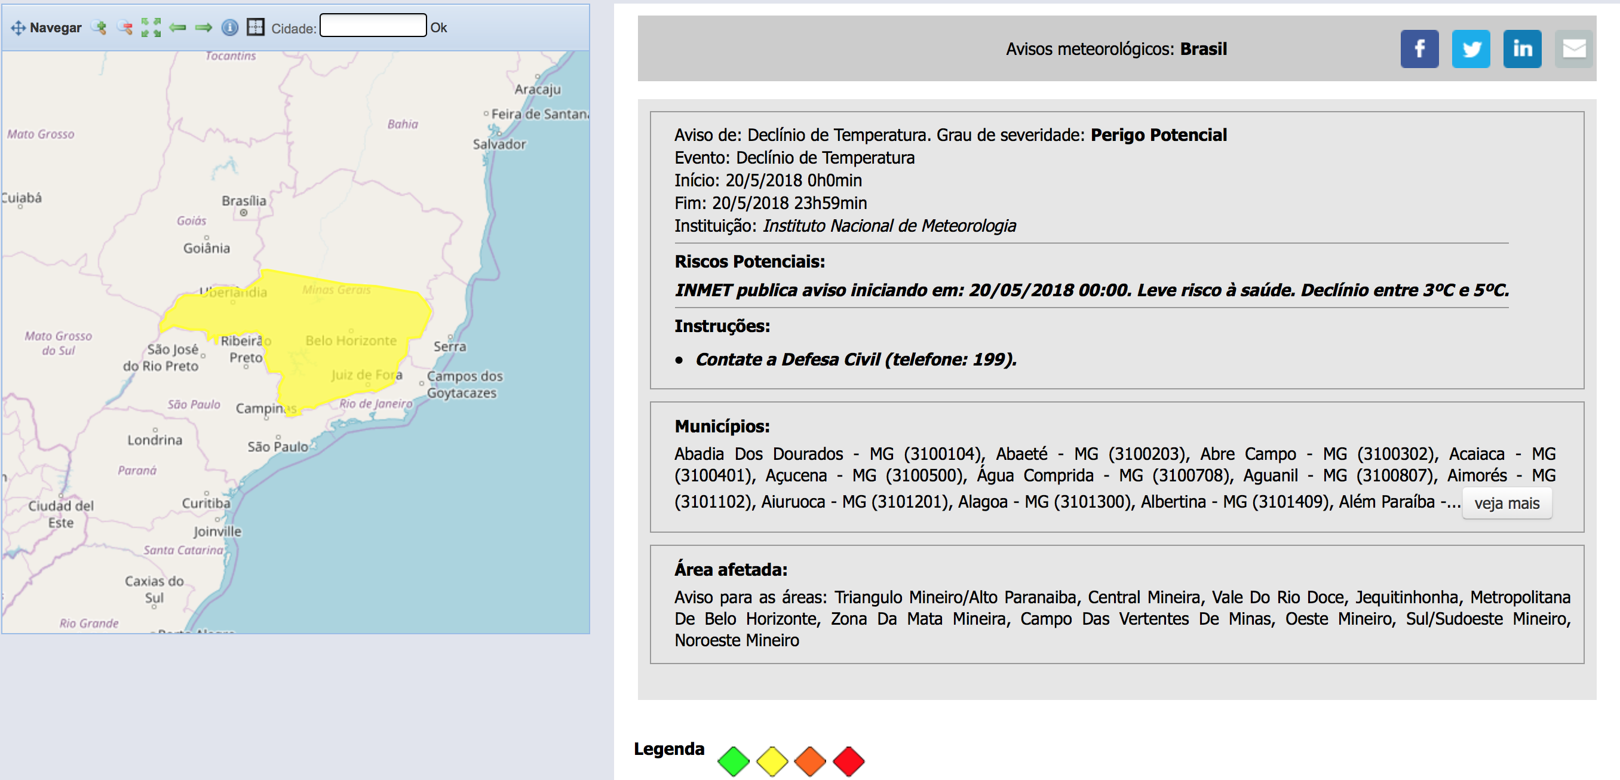Share the warning on Facebook

1419,48
